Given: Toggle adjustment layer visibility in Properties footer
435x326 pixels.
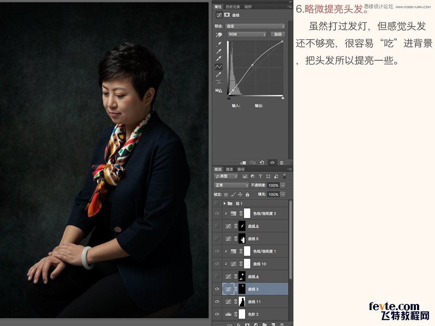Looking at the screenshot, I should click(272, 163).
